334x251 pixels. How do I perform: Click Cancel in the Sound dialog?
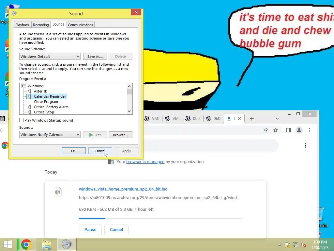(x=100, y=151)
